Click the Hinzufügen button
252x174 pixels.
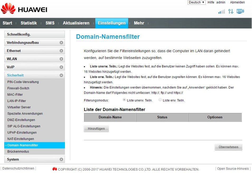(x=96, y=129)
